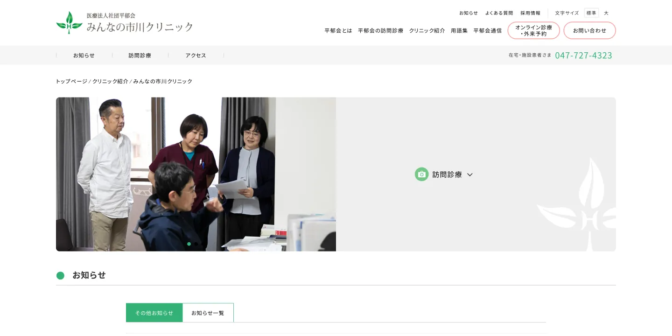Click みんなの市川クリニック breadcrumb text

click(x=163, y=81)
